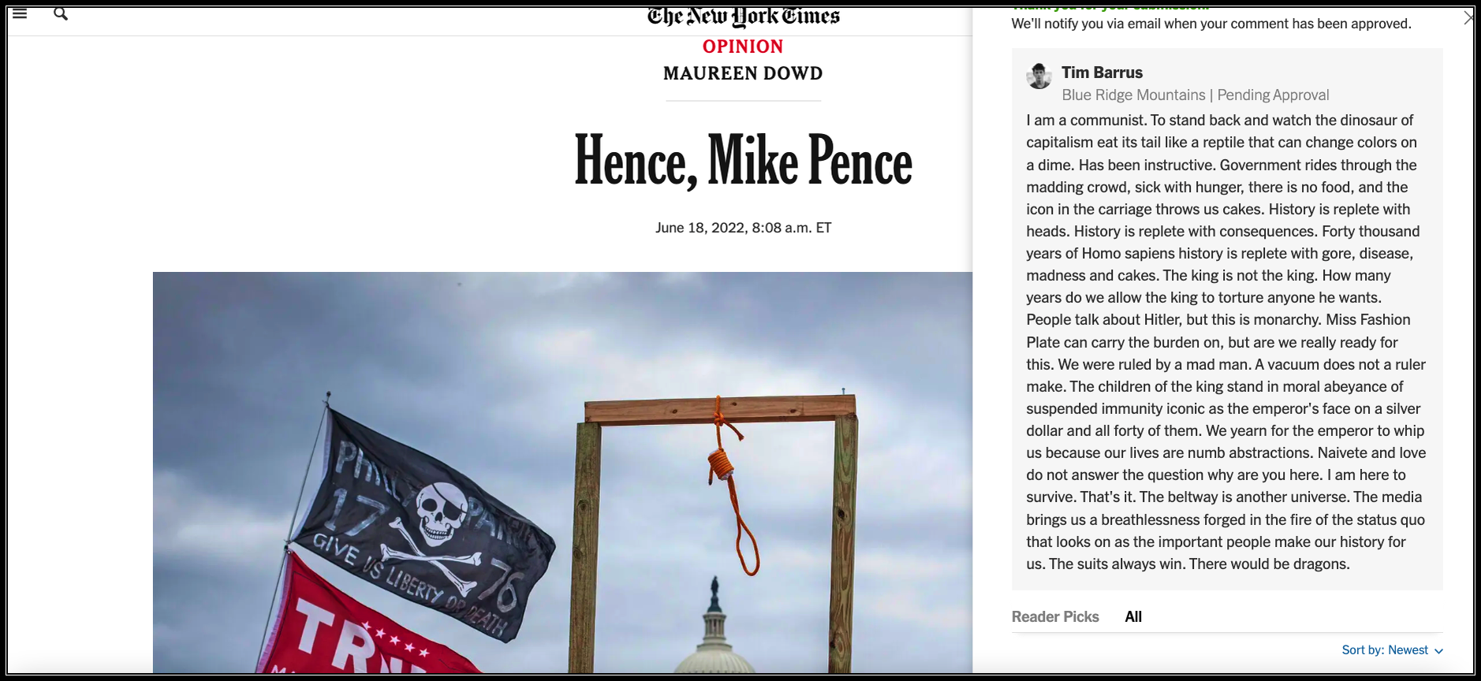
Task: Click the chevron beside Sort by Newest
Action: 1438,651
